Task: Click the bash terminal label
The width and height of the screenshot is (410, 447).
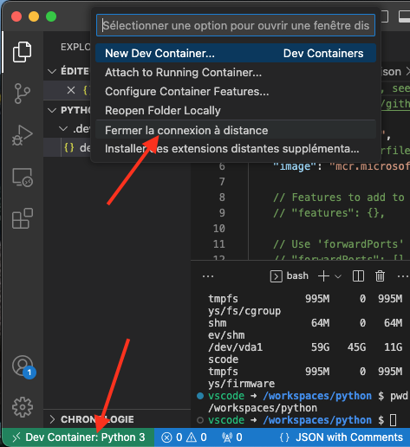Action: (x=297, y=275)
